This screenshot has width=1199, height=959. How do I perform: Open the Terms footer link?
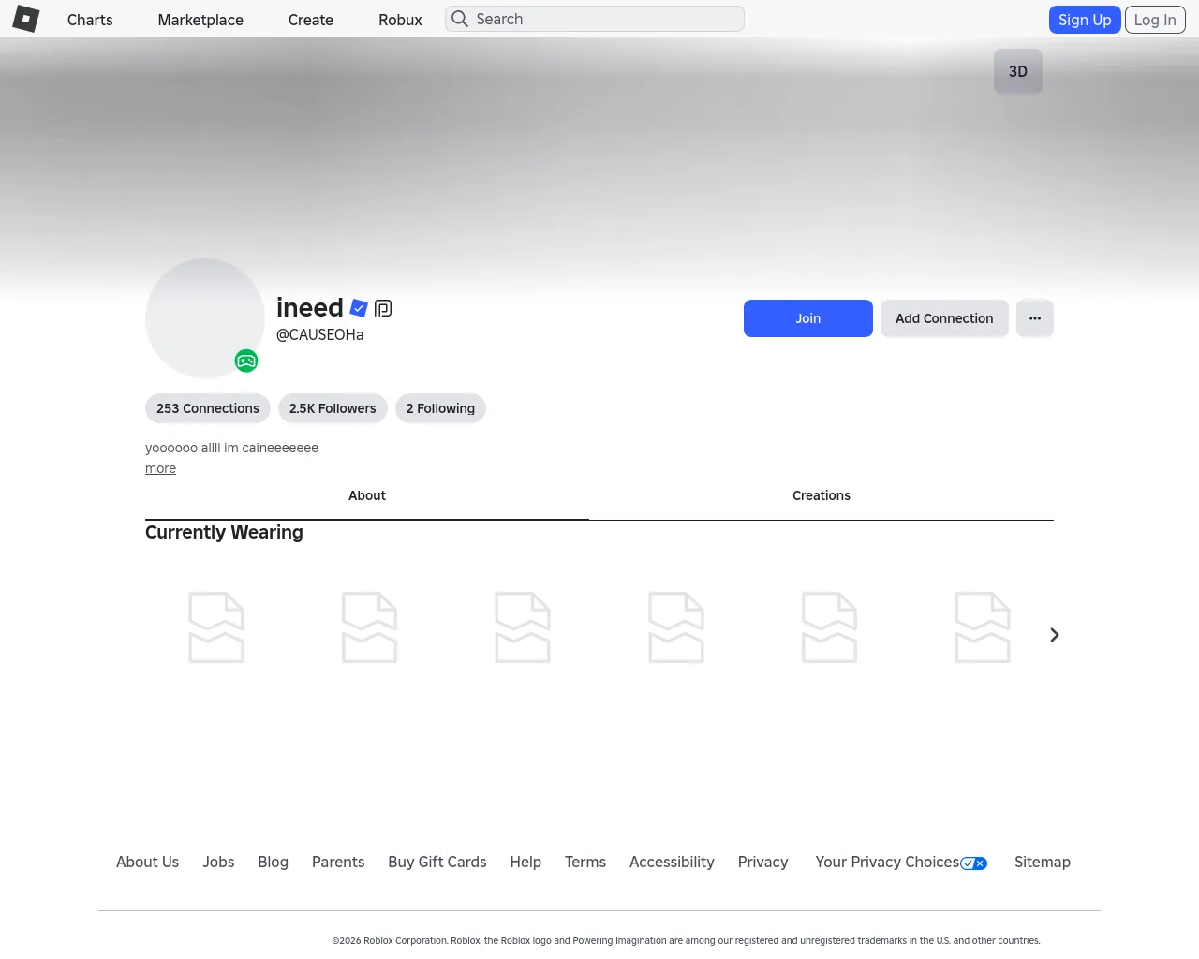pos(585,862)
